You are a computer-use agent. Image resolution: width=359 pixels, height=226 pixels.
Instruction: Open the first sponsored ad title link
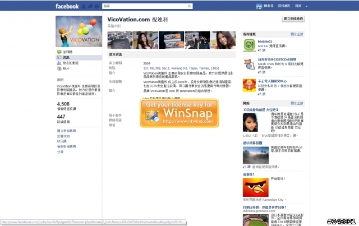click(x=260, y=110)
